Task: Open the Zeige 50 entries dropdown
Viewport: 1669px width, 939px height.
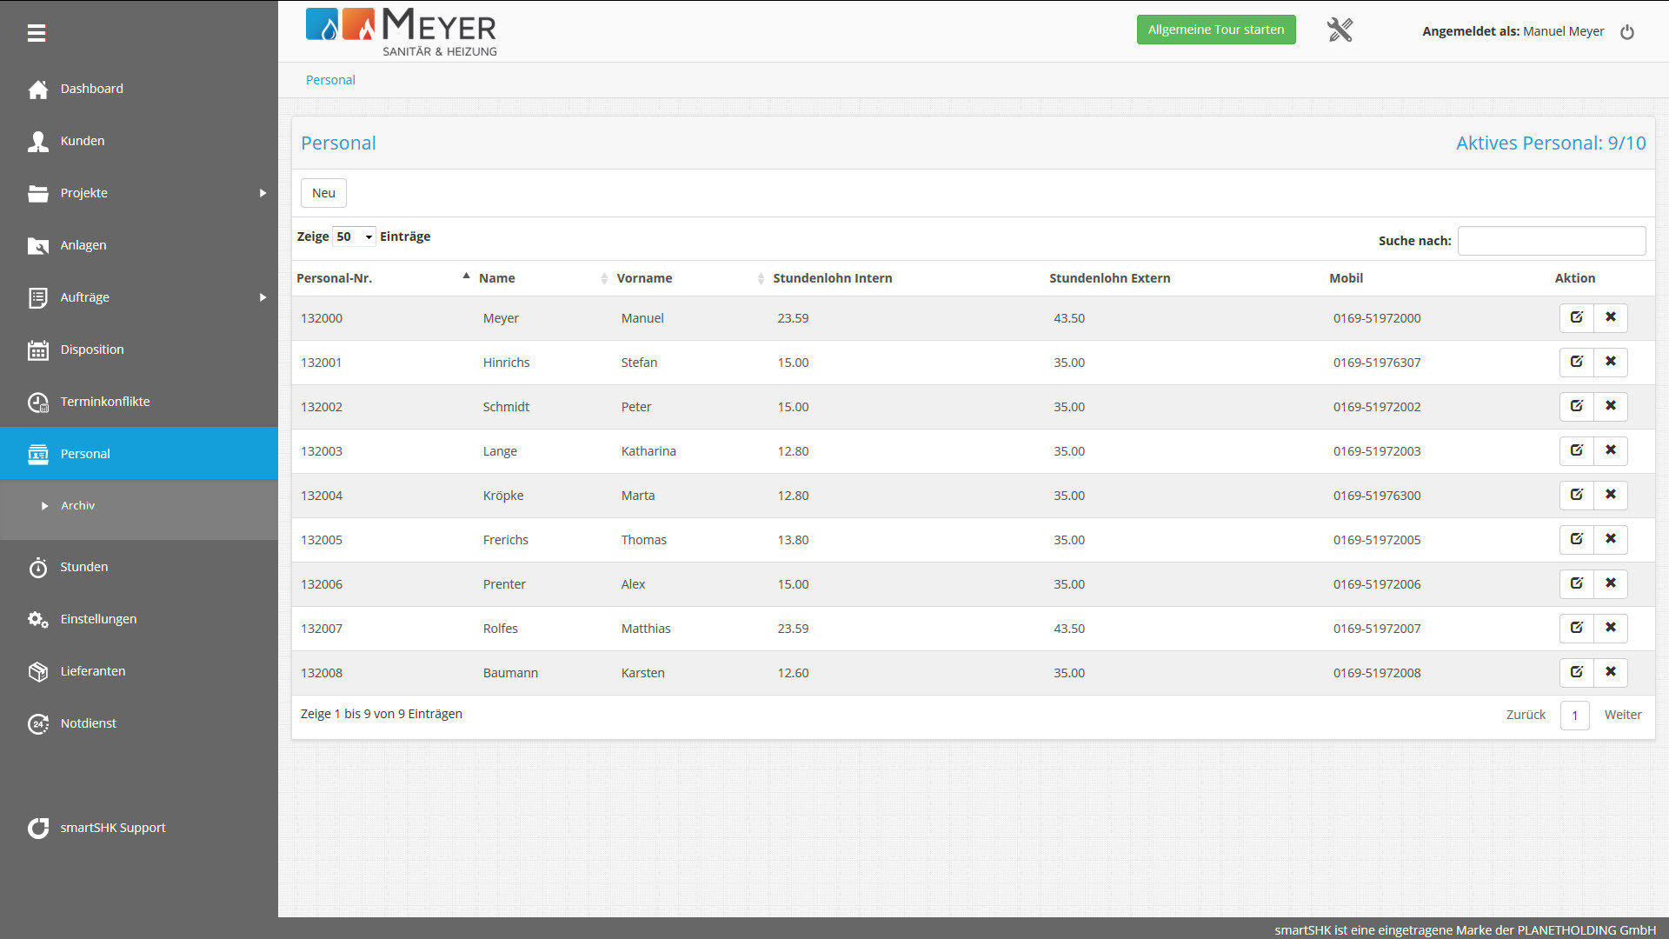Action: [x=354, y=236]
